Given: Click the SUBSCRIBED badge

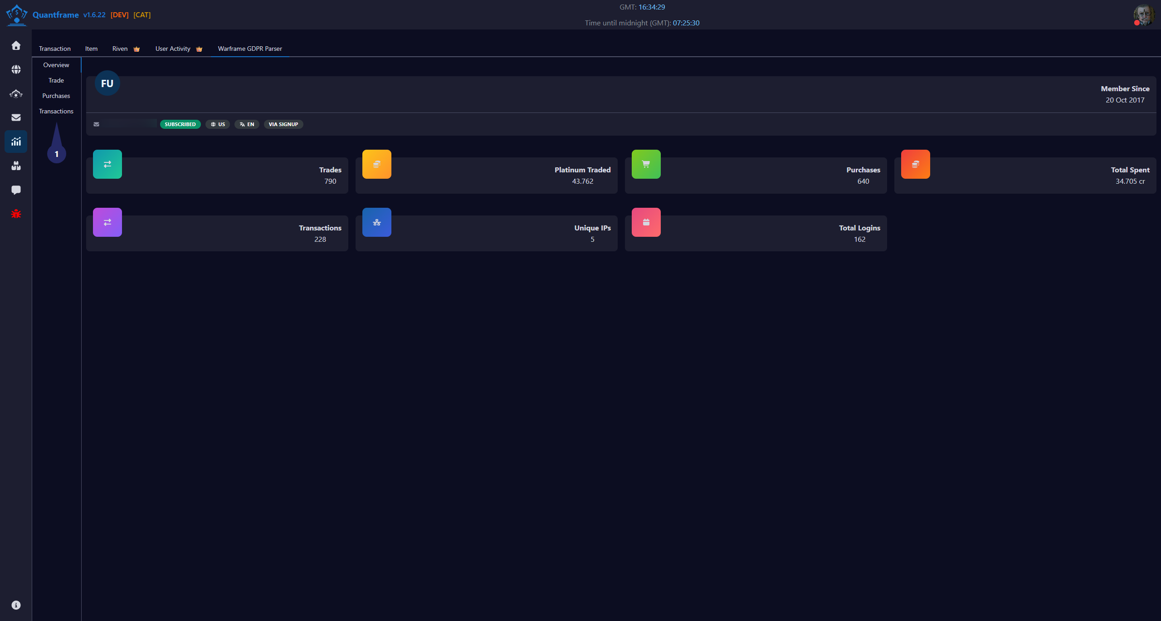Looking at the screenshot, I should (180, 124).
